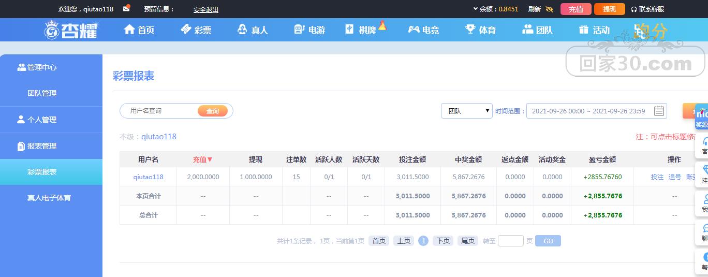Viewport: 708px width, 277px height.
Task: Click the 安全退出 logout link
Action: pos(206,9)
